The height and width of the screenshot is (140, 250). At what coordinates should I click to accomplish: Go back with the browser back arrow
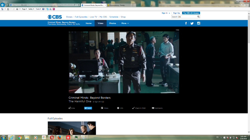(x=3, y=5)
